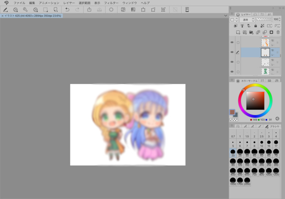Select the brown main color swatch

[x=232, y=112]
